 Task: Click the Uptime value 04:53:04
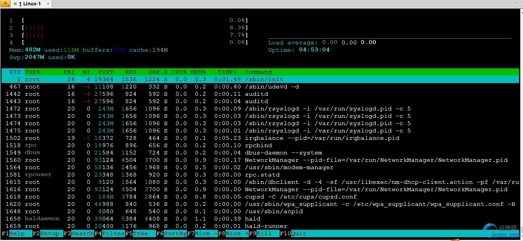pyautogui.click(x=314, y=50)
